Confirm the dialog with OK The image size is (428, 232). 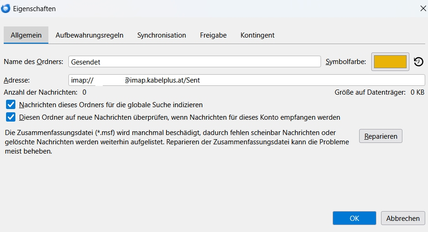354,219
